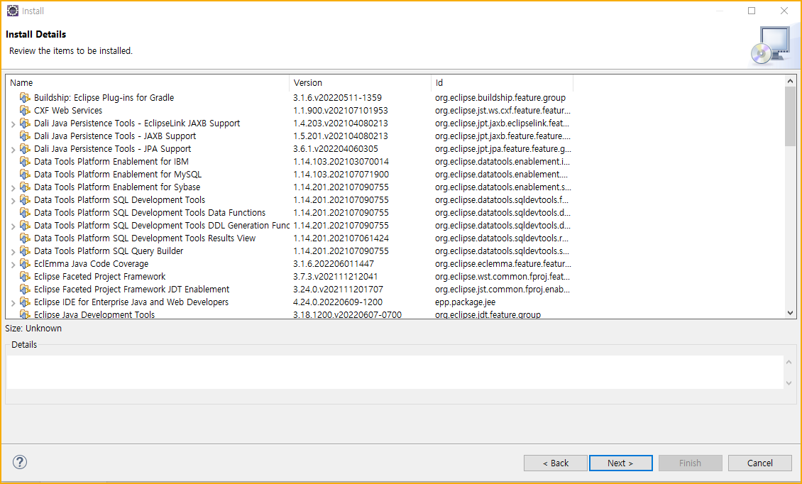Image resolution: width=802 pixels, height=484 pixels.
Task: Select version 3.1.6.202206011447 cell
Action: (x=334, y=263)
